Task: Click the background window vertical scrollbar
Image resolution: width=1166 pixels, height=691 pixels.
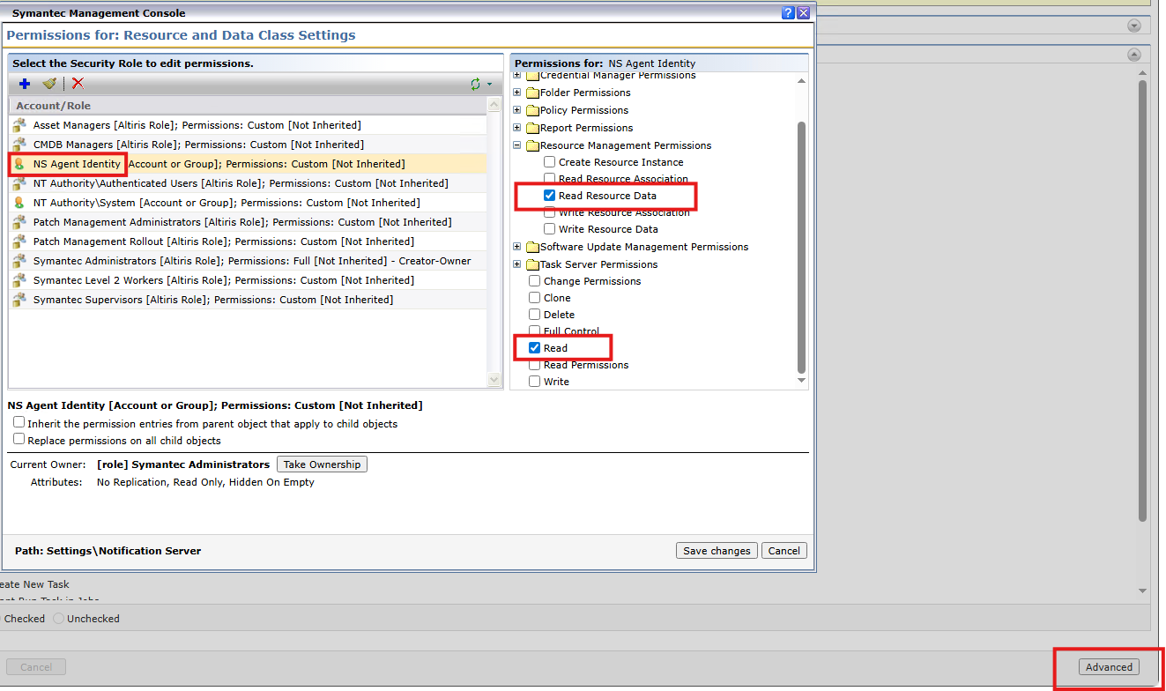Action: tap(1142, 300)
